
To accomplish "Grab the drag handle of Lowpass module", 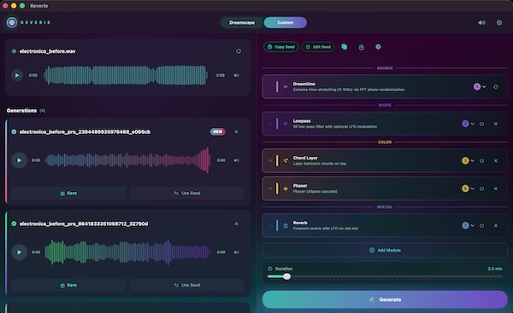I will click(270, 124).
